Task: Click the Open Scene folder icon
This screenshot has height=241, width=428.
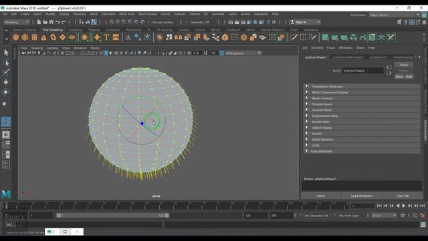Action: [45, 22]
